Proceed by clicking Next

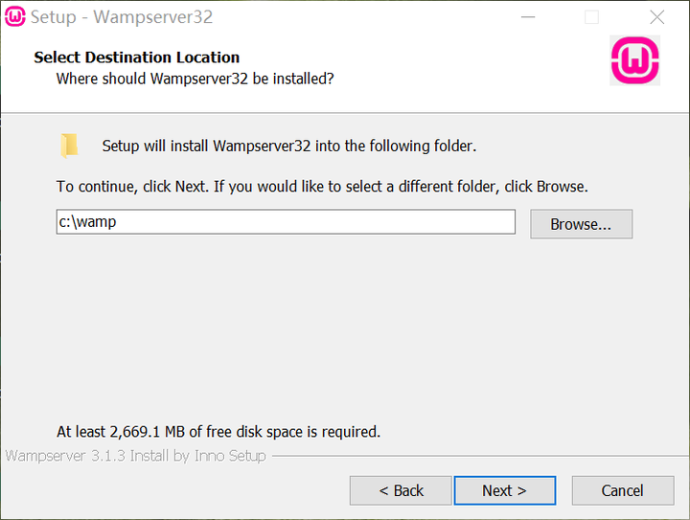(x=504, y=490)
